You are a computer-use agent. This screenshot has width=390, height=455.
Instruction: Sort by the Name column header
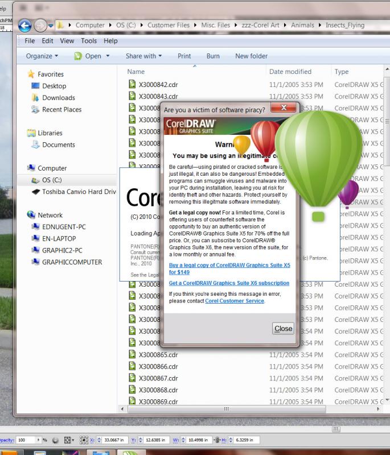coord(136,72)
